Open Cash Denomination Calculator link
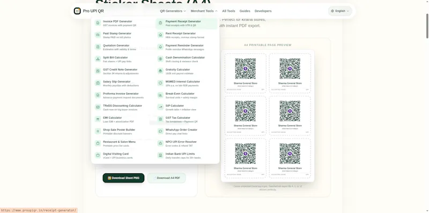 [187, 59]
